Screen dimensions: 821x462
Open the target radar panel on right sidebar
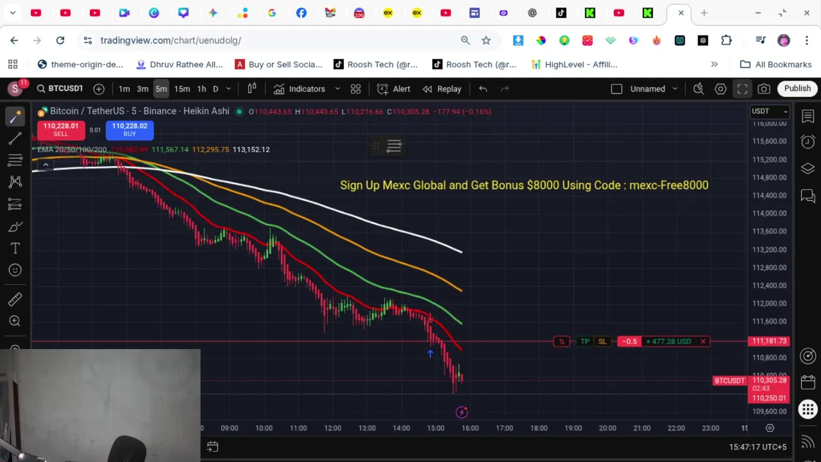point(808,356)
